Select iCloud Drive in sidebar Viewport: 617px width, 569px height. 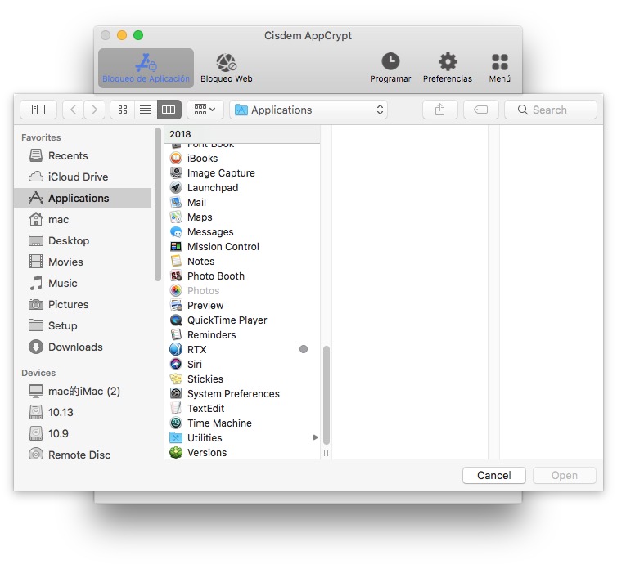point(78,177)
